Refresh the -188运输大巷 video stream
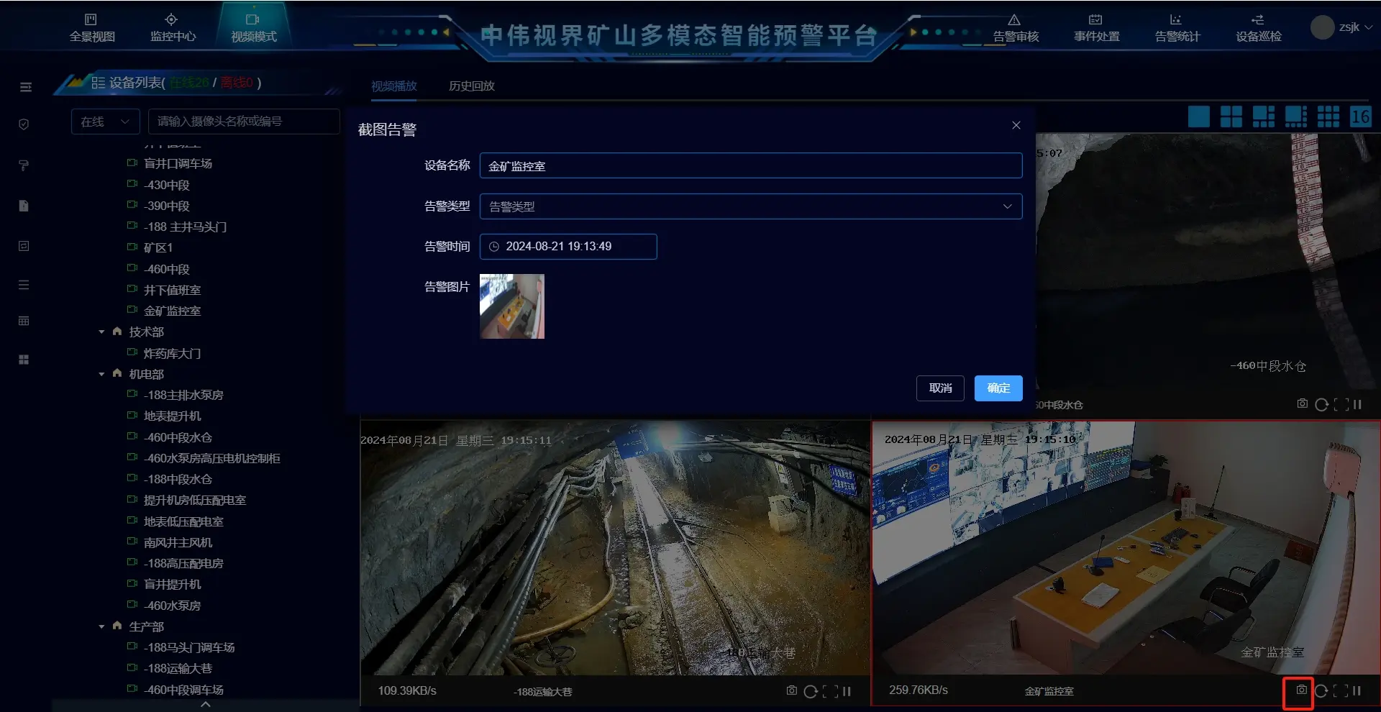This screenshot has width=1381, height=712. [811, 691]
